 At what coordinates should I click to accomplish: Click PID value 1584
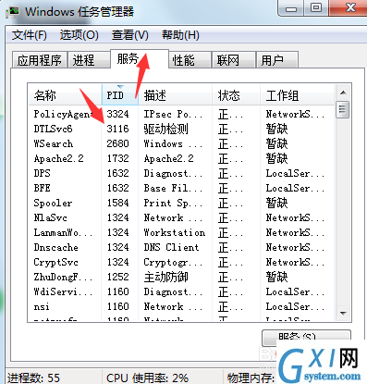click(x=117, y=203)
